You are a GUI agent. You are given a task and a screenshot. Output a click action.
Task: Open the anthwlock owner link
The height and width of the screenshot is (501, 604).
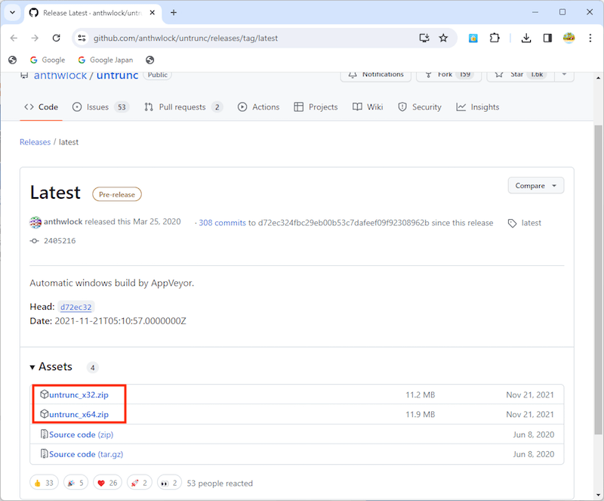pos(60,76)
